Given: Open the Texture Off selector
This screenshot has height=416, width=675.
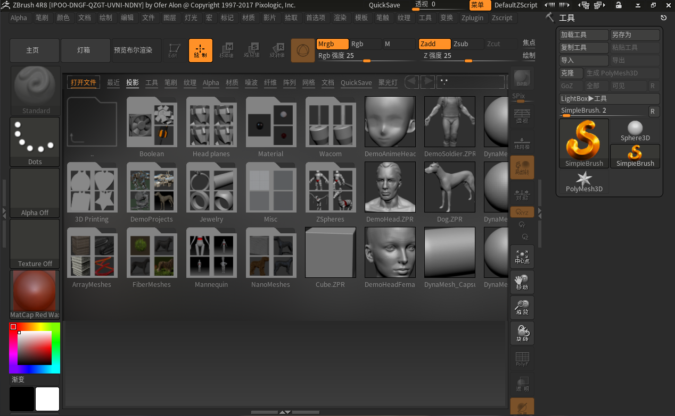Looking at the screenshot, I should (35, 243).
